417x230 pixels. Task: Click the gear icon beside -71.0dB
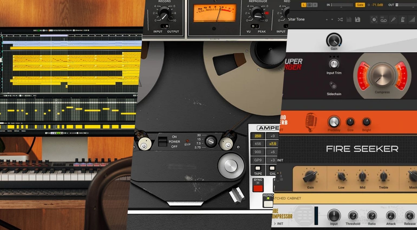pyautogui.click(x=369, y=5)
